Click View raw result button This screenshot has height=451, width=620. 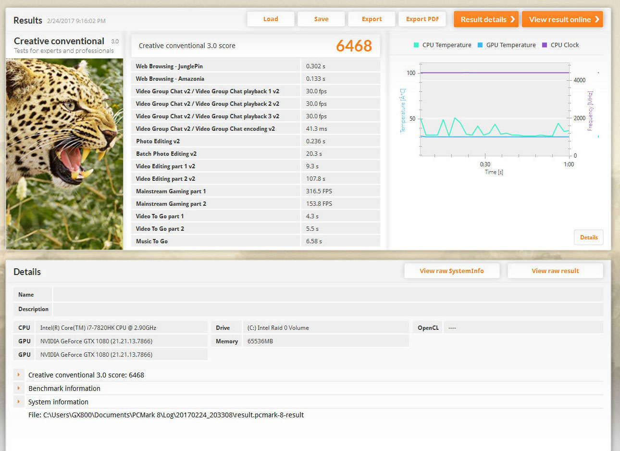point(555,271)
